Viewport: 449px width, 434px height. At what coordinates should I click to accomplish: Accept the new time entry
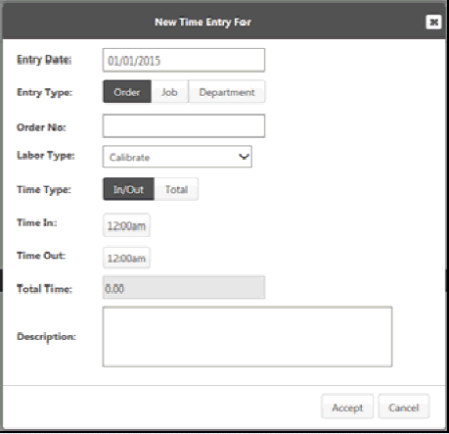click(x=347, y=407)
